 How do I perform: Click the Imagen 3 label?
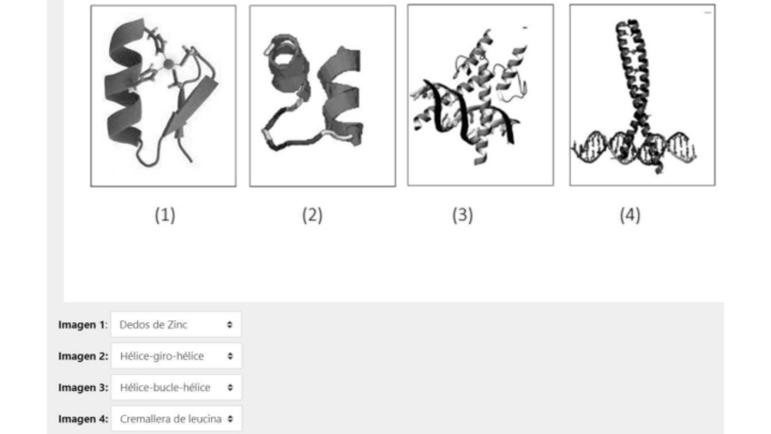coord(83,388)
